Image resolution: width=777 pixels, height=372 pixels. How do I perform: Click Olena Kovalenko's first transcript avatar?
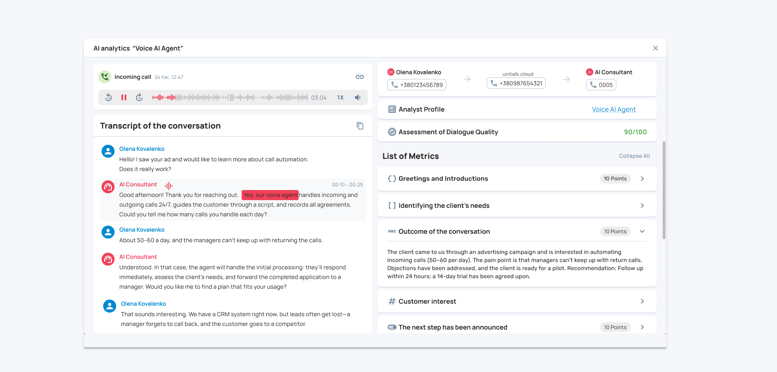(108, 151)
